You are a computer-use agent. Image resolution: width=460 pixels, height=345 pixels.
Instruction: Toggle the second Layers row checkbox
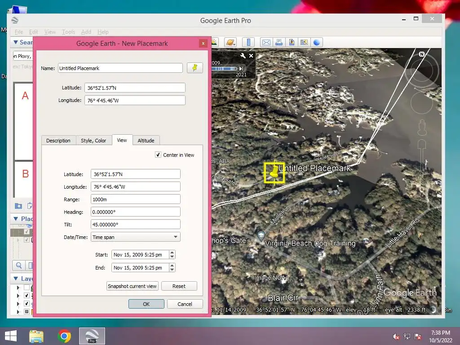click(27, 296)
